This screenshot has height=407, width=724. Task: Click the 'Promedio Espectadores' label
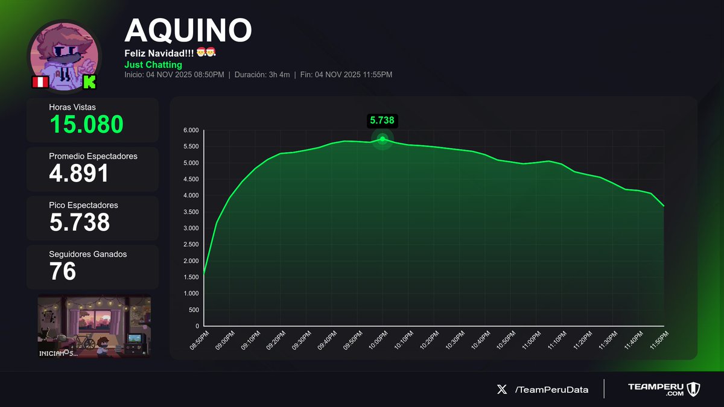point(94,156)
